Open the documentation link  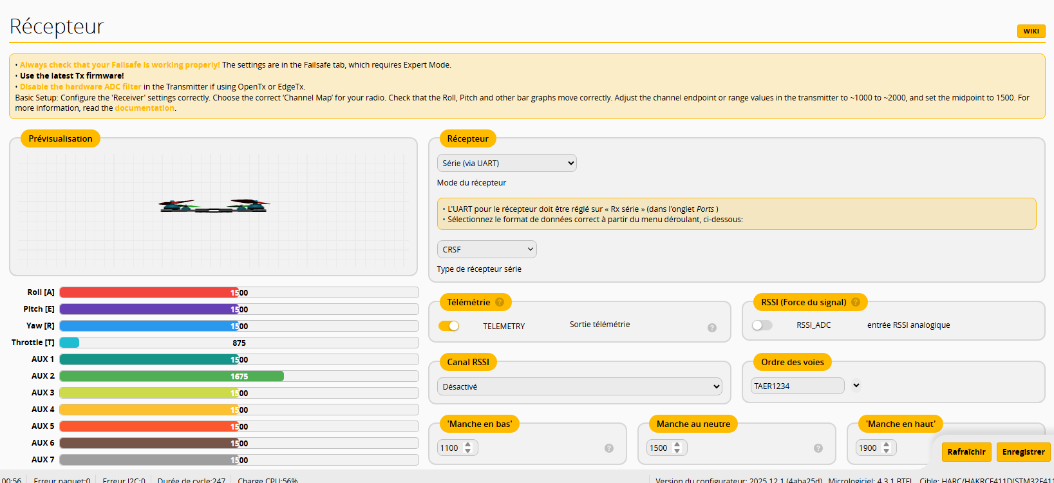click(x=144, y=108)
